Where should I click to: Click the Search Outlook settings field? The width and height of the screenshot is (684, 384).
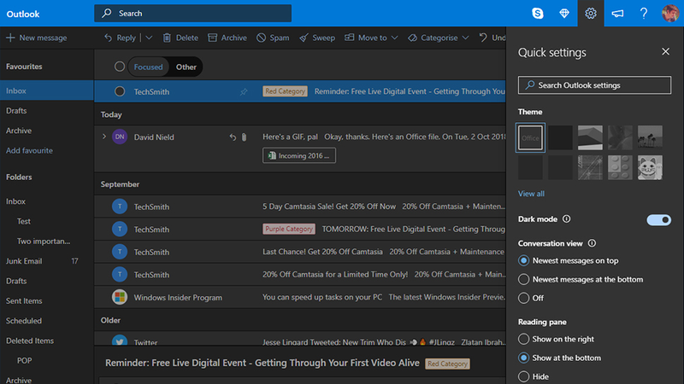tap(594, 84)
